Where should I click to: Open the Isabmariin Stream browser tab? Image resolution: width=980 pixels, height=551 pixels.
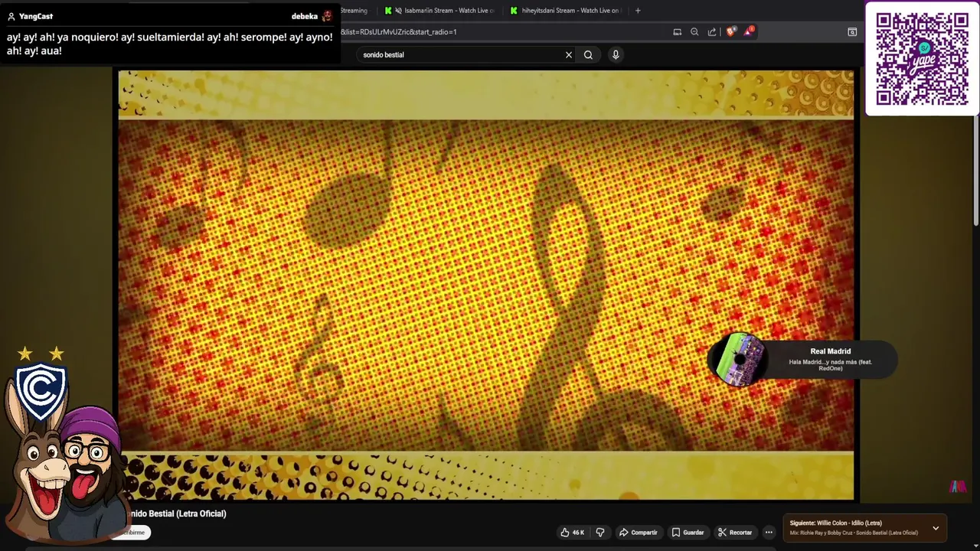tap(440, 11)
